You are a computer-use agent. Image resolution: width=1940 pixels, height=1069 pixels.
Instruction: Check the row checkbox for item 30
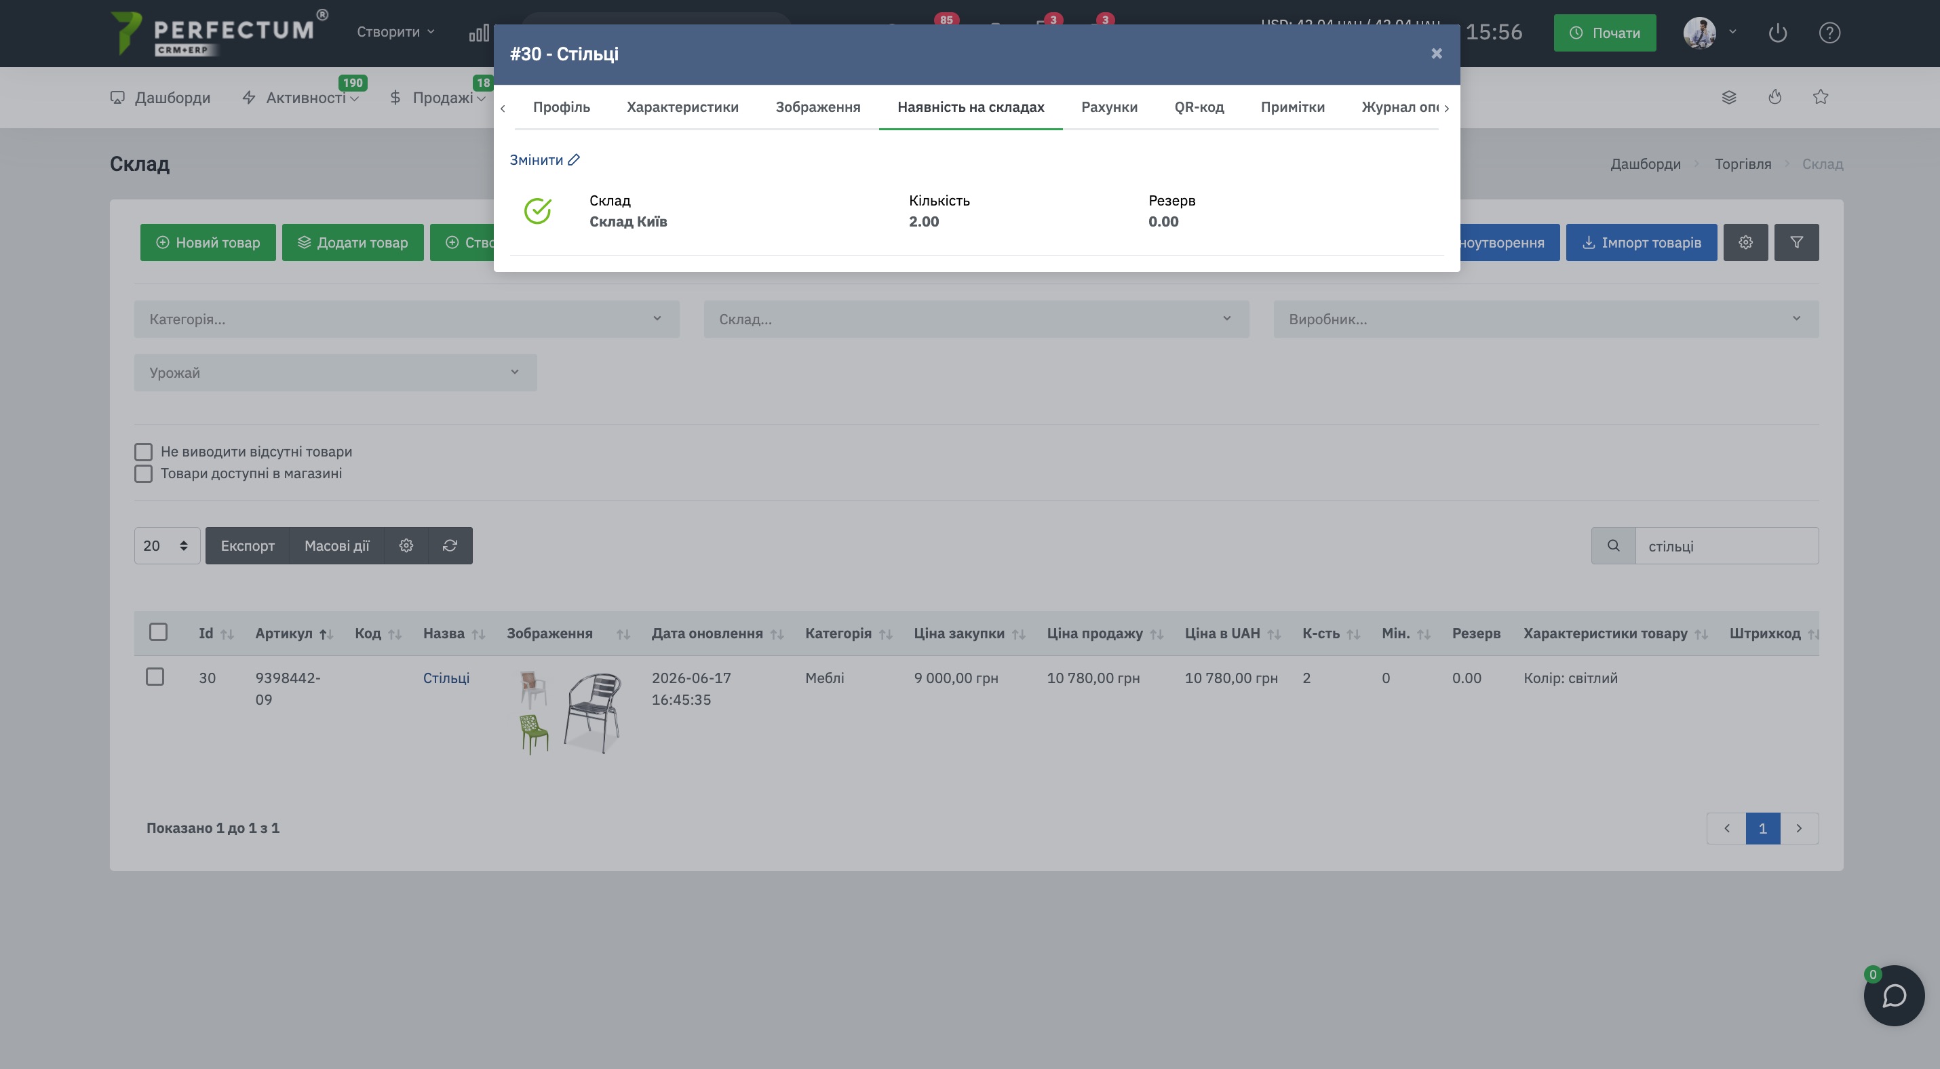[x=155, y=677]
